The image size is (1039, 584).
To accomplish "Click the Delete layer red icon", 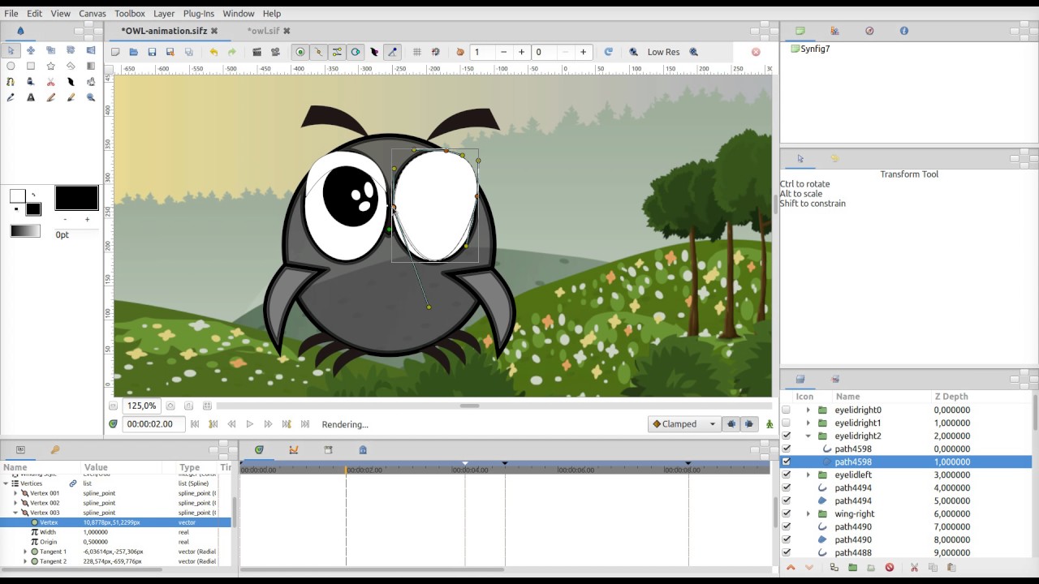I will 890,568.
